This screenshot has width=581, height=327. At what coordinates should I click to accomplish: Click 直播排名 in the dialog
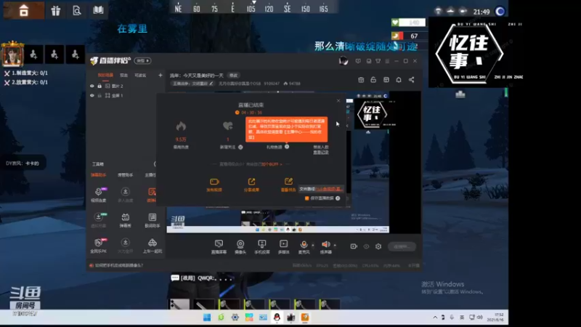[288, 185]
